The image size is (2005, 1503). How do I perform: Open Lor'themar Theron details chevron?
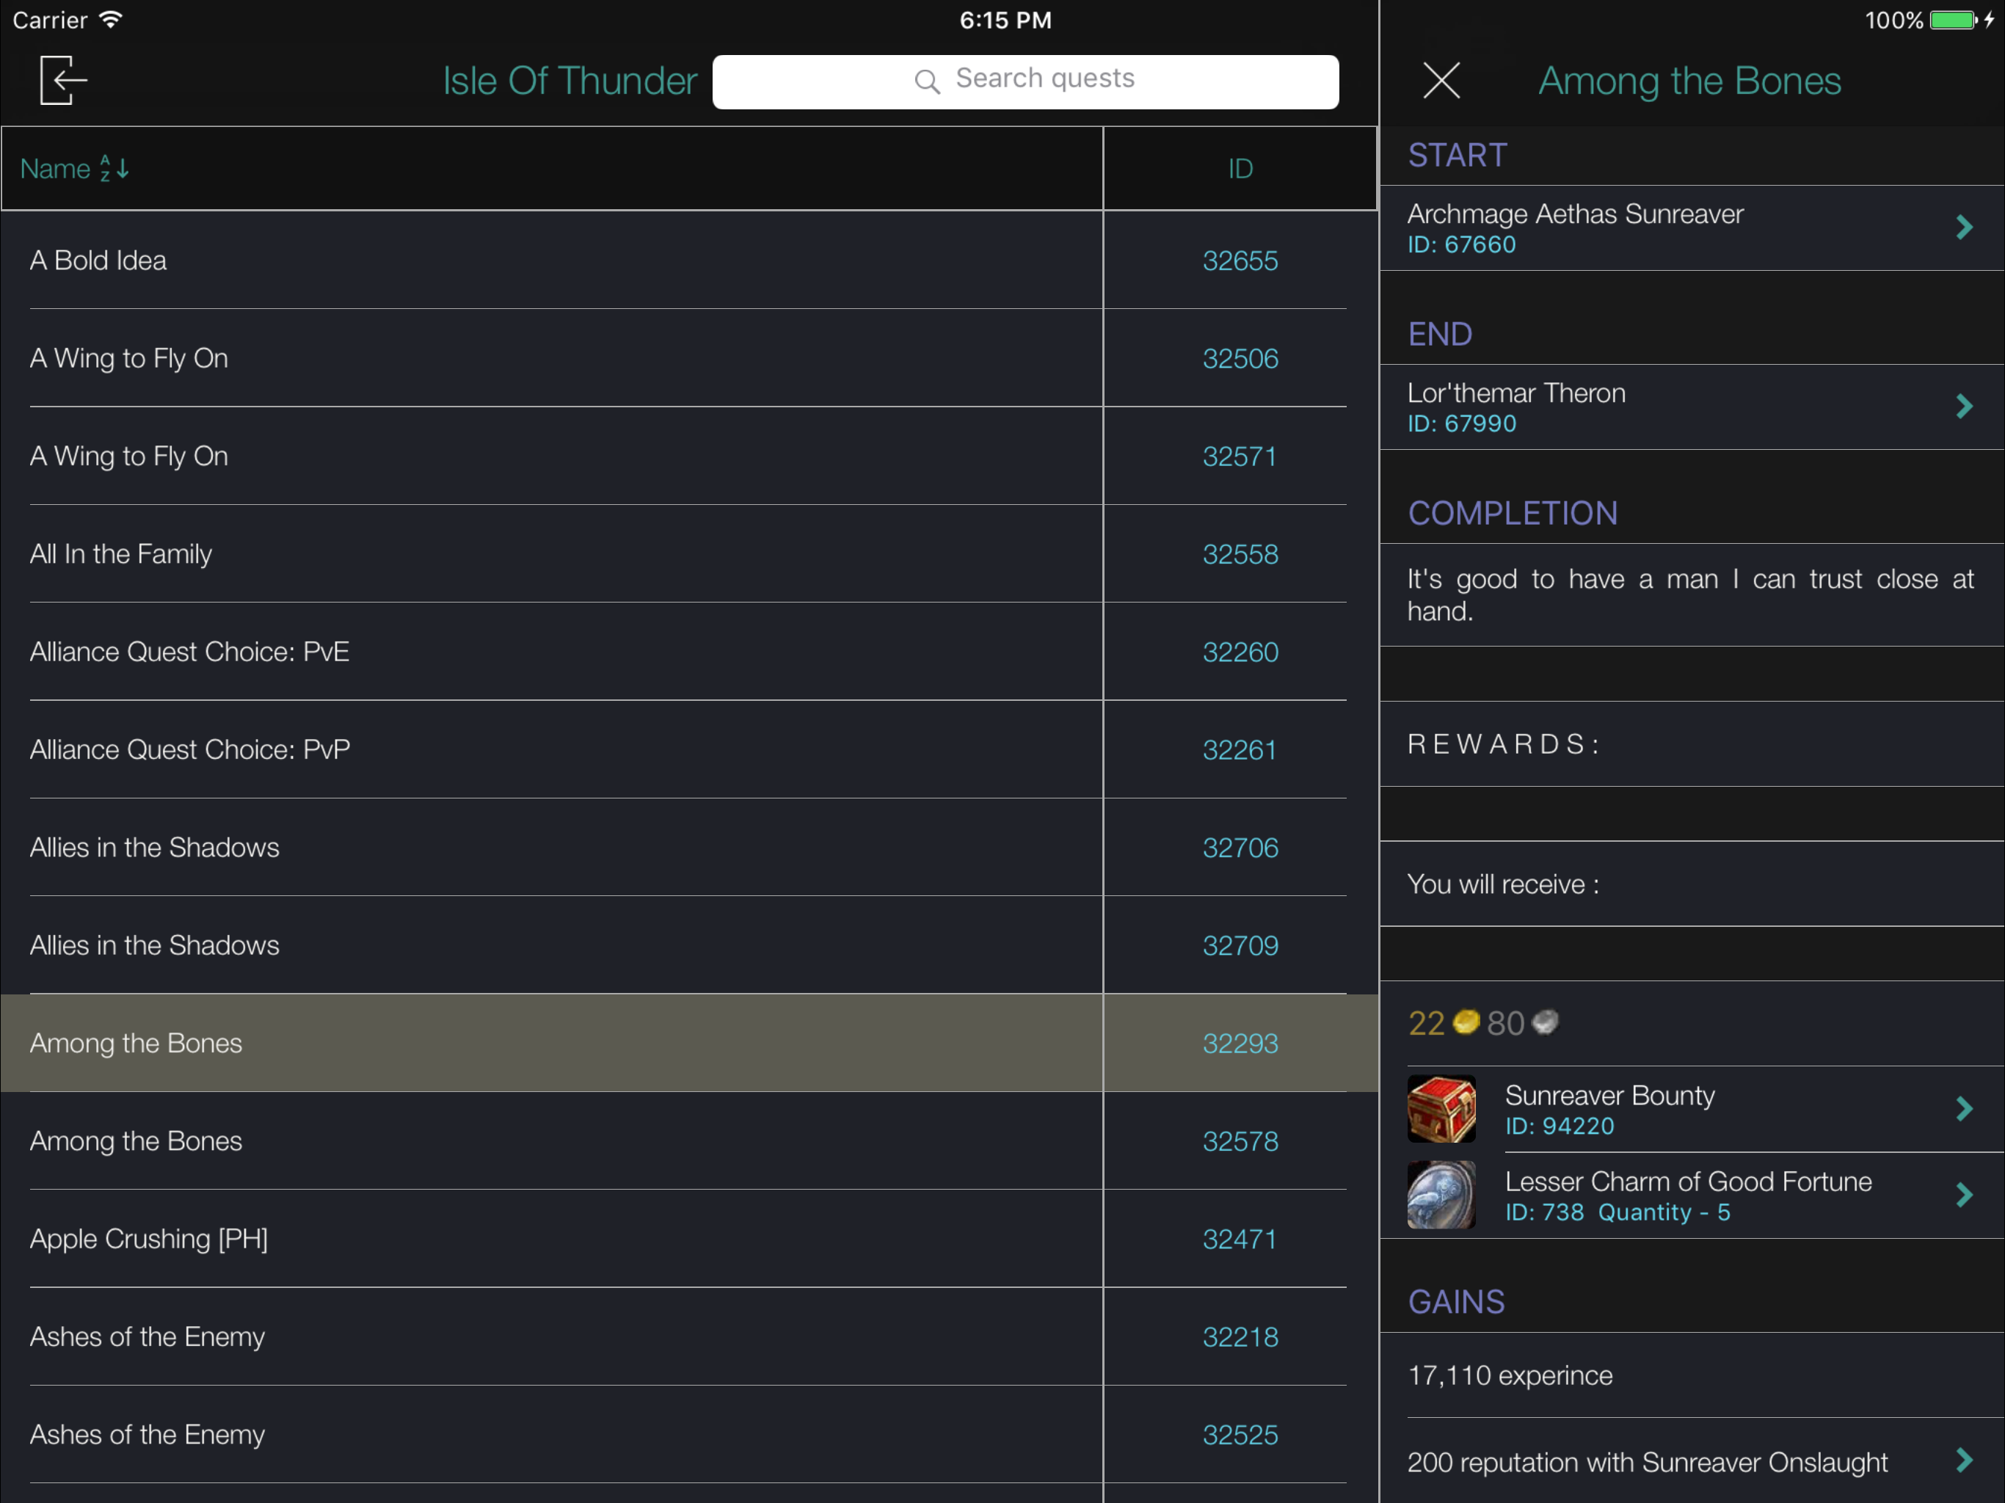pyautogui.click(x=1963, y=406)
